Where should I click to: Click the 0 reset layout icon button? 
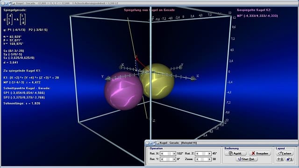[x=280, y=159]
